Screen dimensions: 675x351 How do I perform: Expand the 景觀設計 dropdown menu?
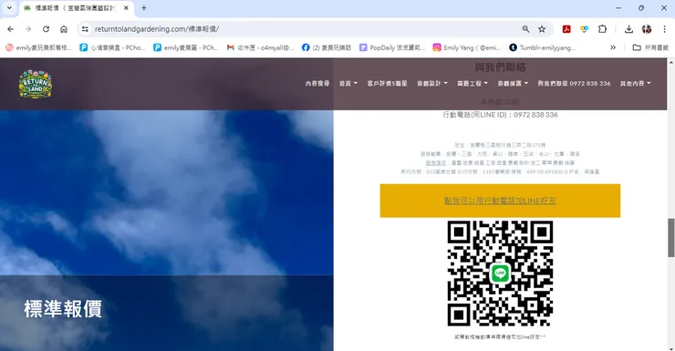pos(432,84)
